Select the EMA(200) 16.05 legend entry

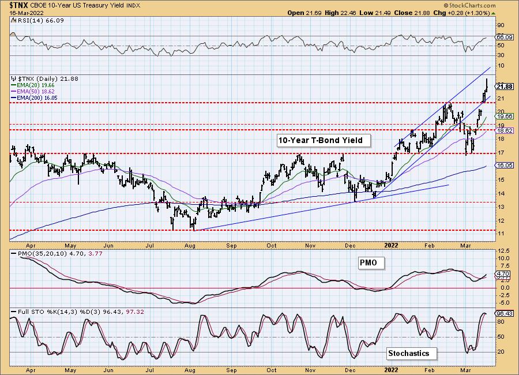tap(34, 97)
